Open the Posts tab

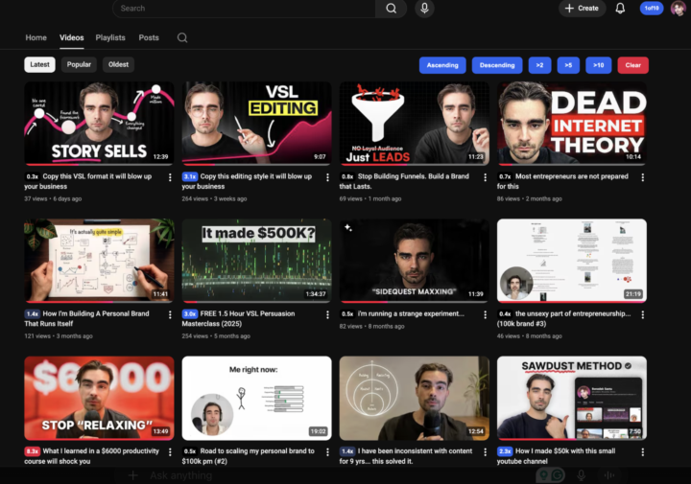(149, 37)
